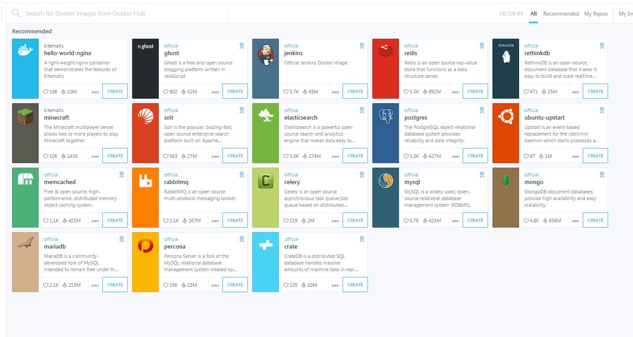
Task: Click CREATE for the rabbitmq image
Action: tap(235, 220)
